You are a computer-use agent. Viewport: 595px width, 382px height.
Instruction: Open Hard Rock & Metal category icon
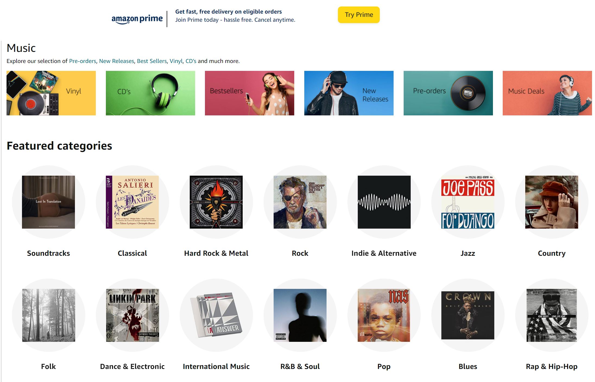click(216, 202)
